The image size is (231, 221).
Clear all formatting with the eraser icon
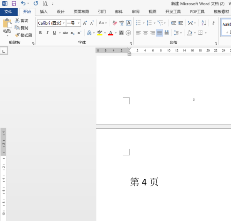click(115, 23)
